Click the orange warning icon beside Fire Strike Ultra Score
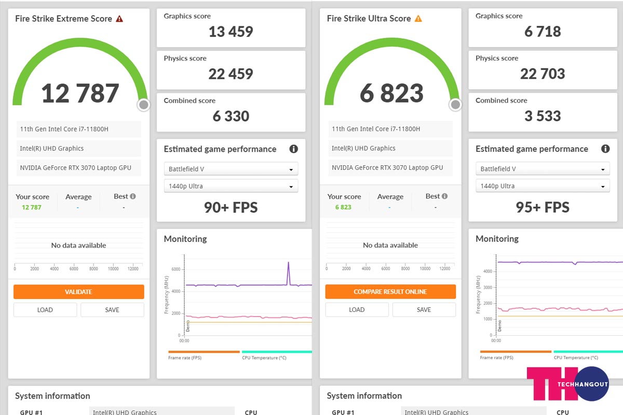 (x=418, y=19)
